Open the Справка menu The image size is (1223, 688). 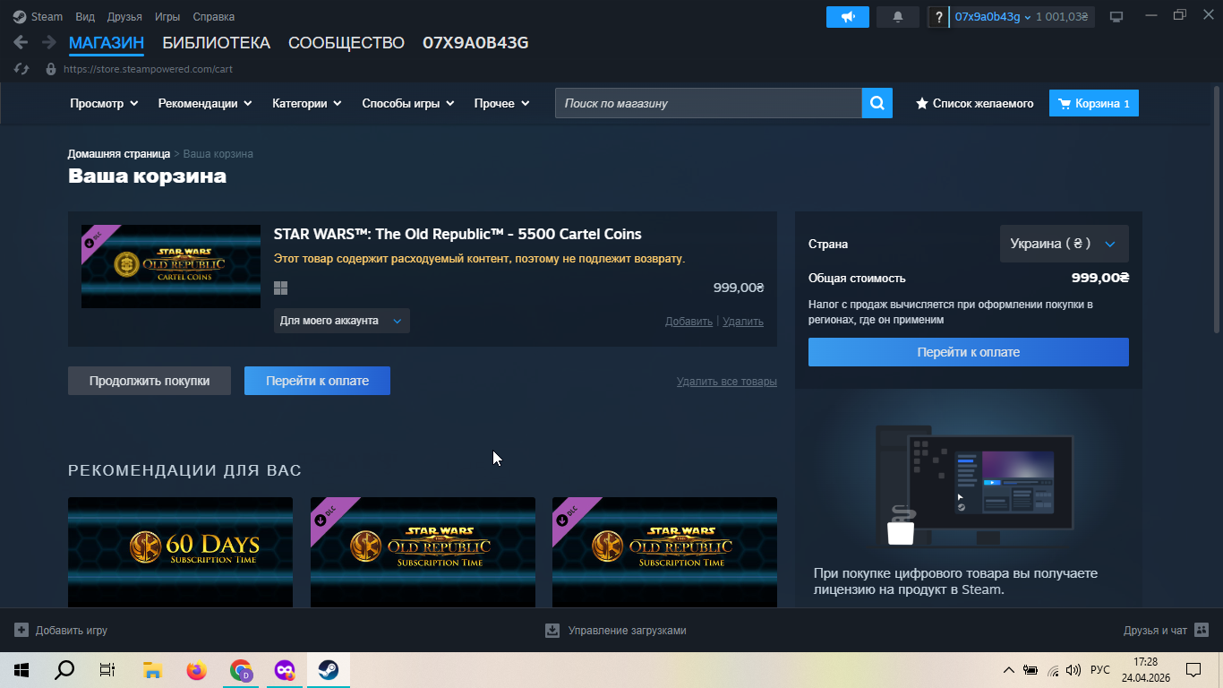[x=214, y=17]
